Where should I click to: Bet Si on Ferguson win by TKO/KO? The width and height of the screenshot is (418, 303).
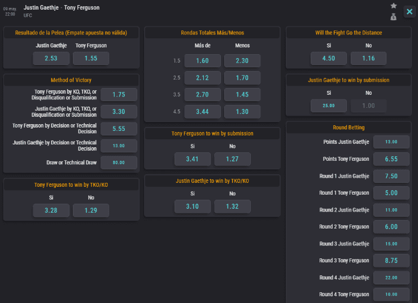tap(51, 210)
